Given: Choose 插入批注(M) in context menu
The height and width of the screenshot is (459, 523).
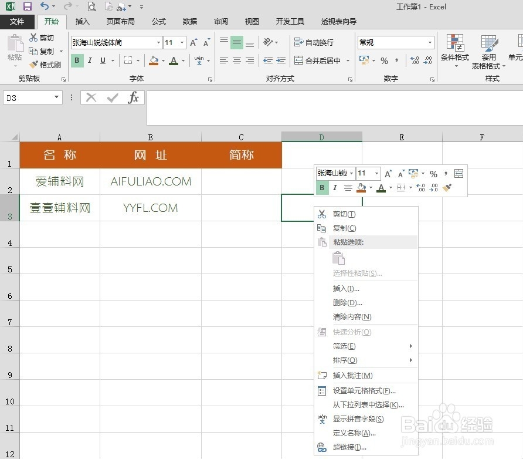Looking at the screenshot, I should pyautogui.click(x=366, y=376).
